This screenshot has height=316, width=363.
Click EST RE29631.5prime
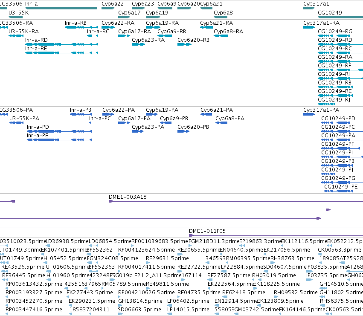(147, 263)
